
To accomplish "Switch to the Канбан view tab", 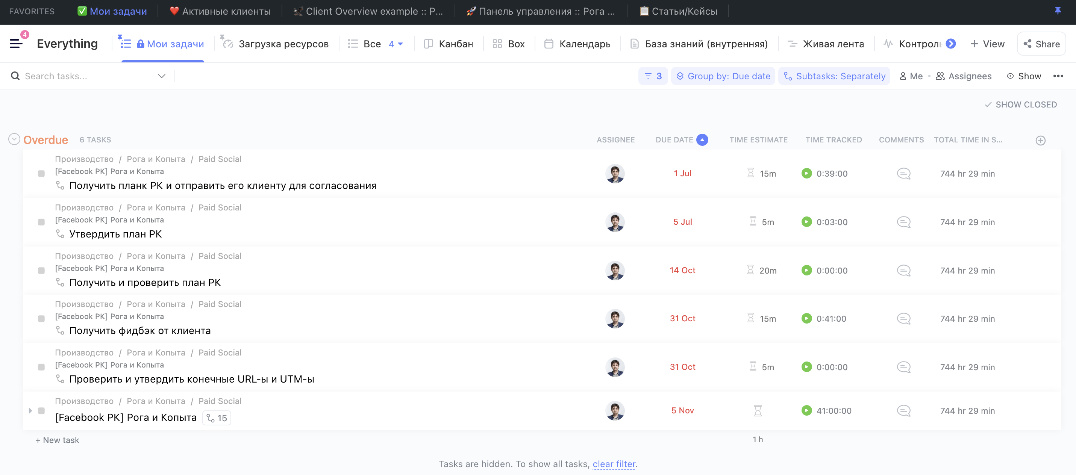I will coord(448,44).
